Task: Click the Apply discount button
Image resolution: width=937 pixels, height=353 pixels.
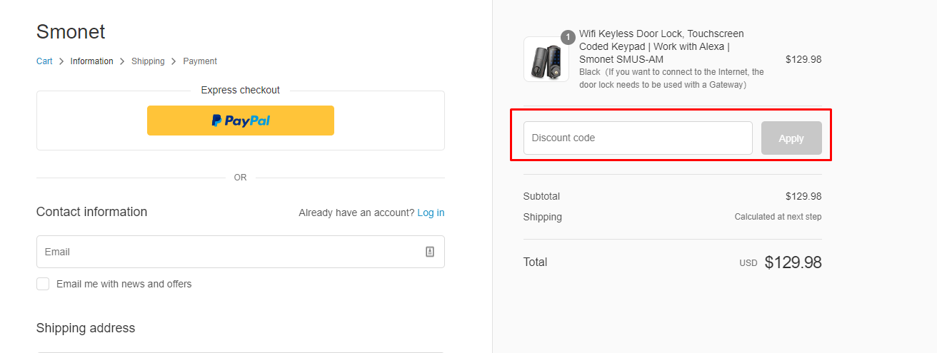Action: pyautogui.click(x=791, y=138)
